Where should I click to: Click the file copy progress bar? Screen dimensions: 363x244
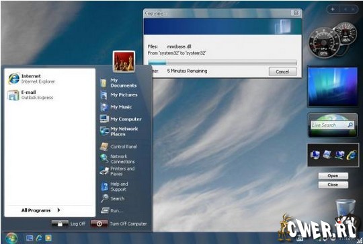click(223, 62)
